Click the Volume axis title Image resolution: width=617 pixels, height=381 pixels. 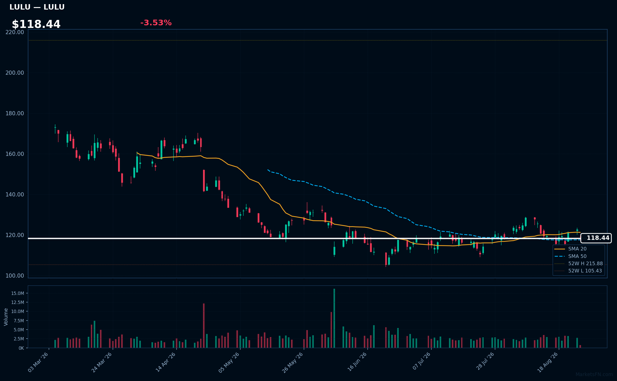click(6, 317)
